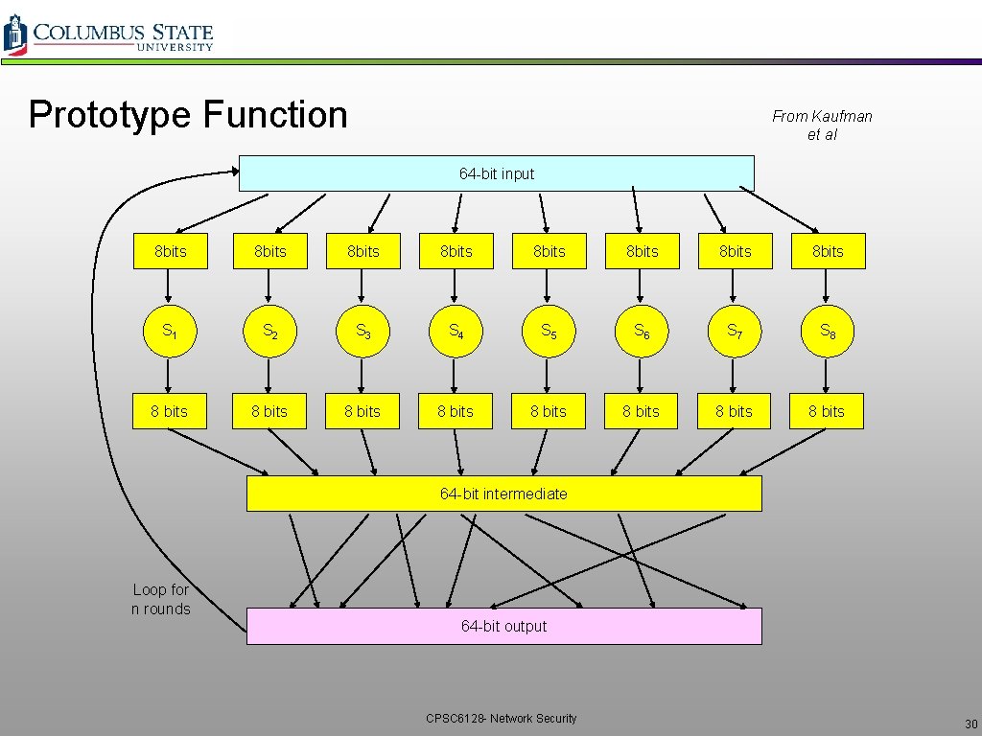
Task: Toggle the last 8bits input box
Action: (x=828, y=251)
